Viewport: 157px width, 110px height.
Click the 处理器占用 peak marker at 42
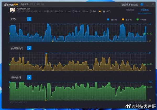[46, 53]
